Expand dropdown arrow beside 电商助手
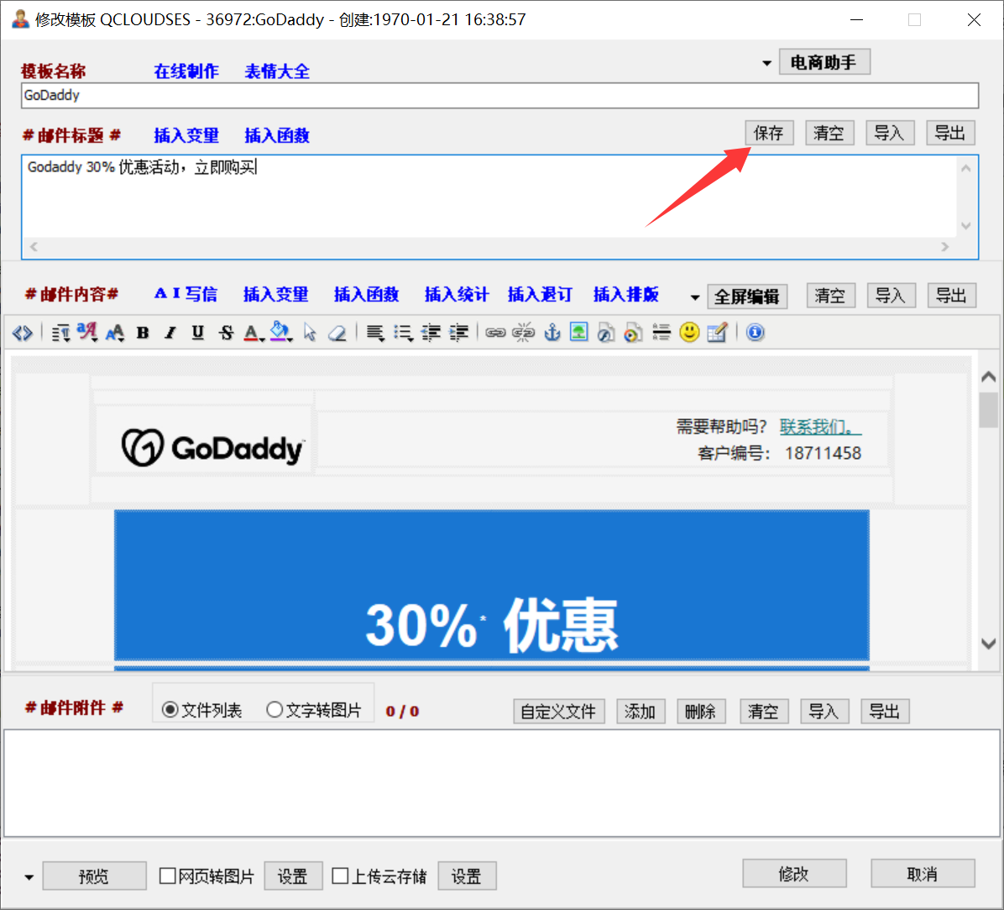 tap(766, 64)
